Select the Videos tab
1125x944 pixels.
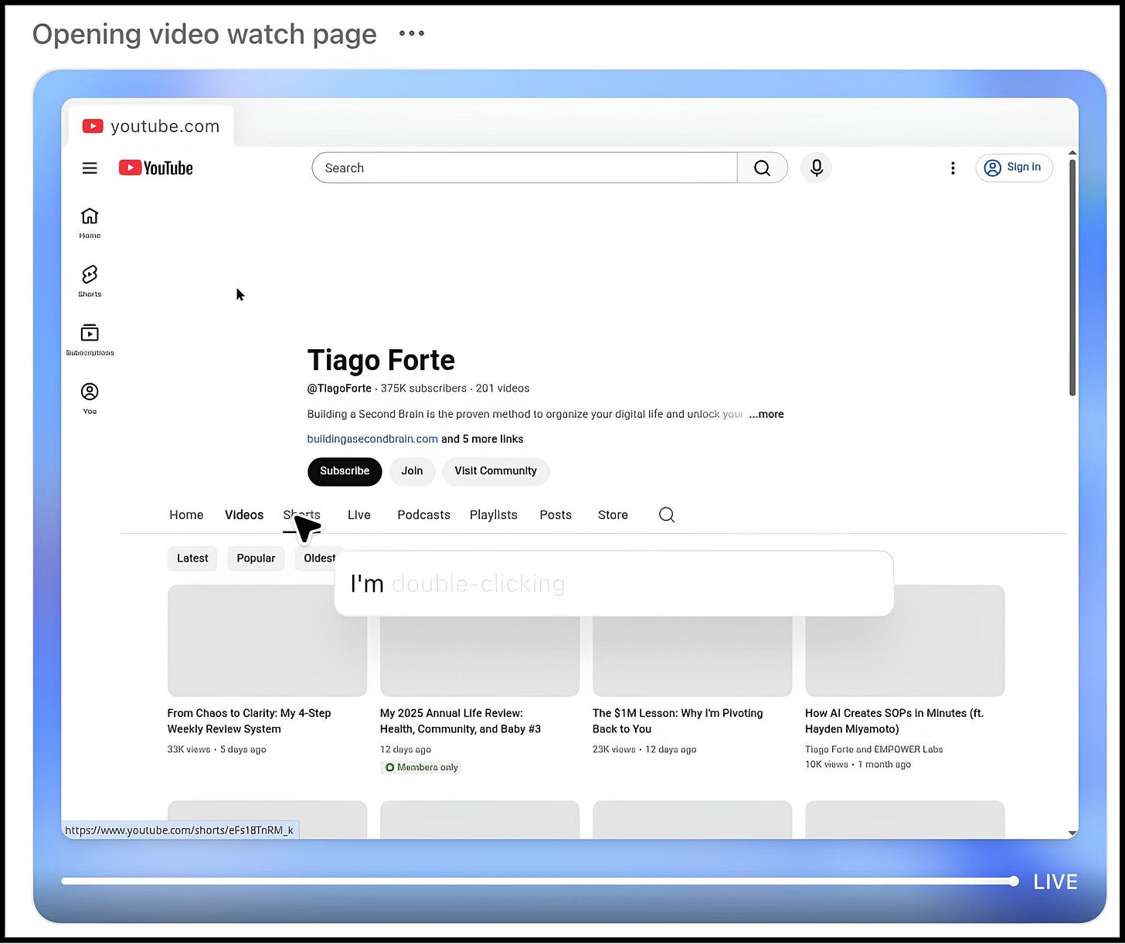click(244, 514)
